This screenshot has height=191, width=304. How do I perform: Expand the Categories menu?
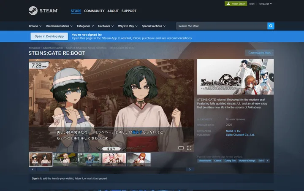point(85,26)
